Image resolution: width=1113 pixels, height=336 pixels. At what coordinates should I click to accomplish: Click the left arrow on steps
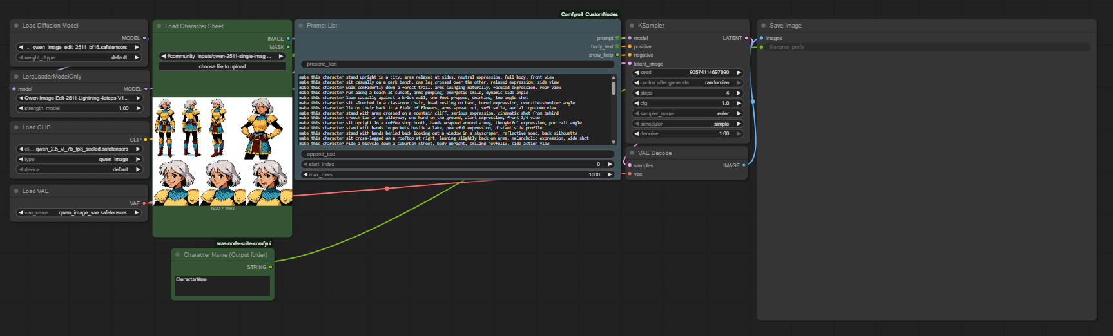tap(637, 93)
